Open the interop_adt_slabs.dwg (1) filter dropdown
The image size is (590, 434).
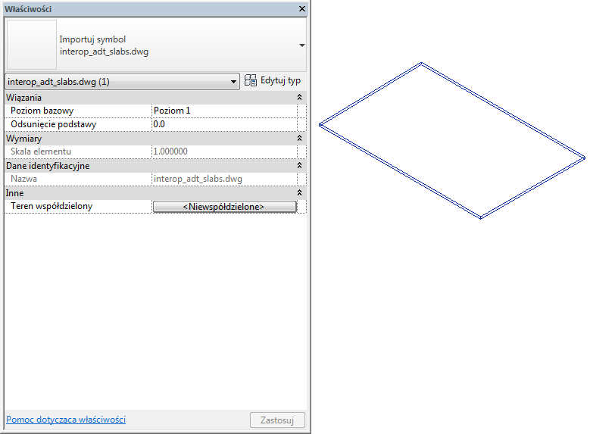(x=233, y=82)
